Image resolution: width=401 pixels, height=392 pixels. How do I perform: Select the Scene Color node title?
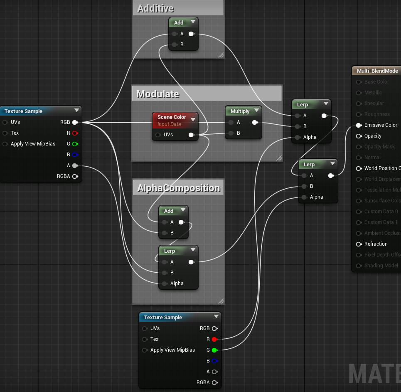pos(171,117)
